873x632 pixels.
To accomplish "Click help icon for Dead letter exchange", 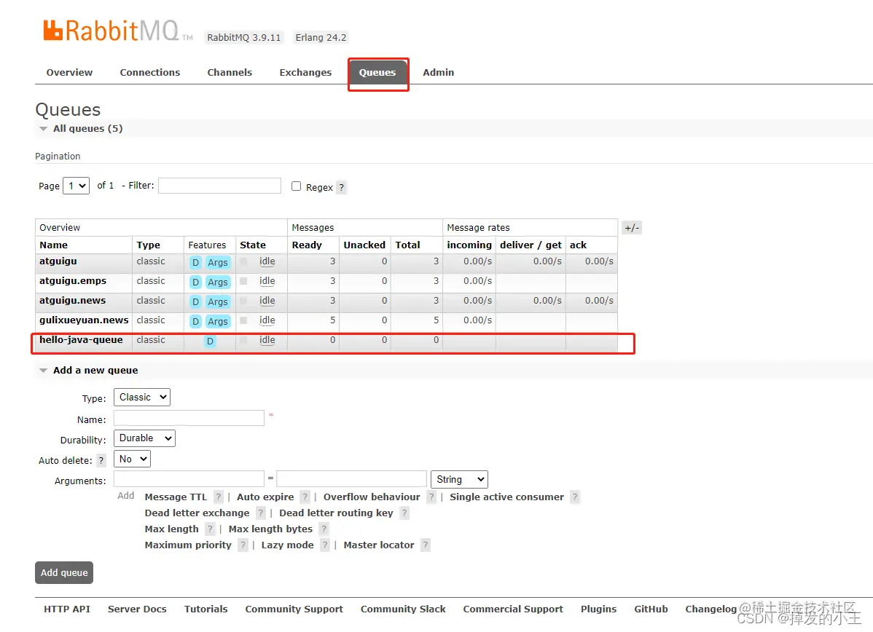I will point(261,513).
